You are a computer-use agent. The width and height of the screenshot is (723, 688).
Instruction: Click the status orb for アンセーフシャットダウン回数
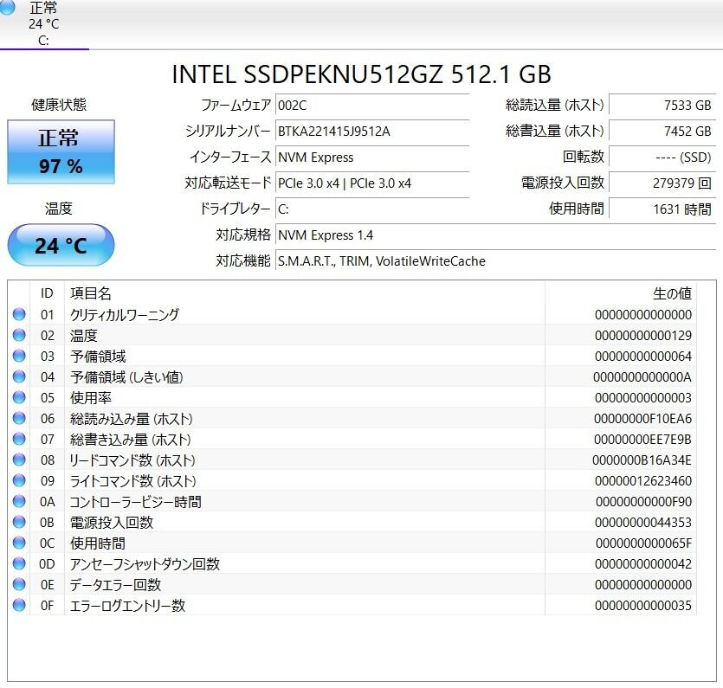[x=19, y=564]
